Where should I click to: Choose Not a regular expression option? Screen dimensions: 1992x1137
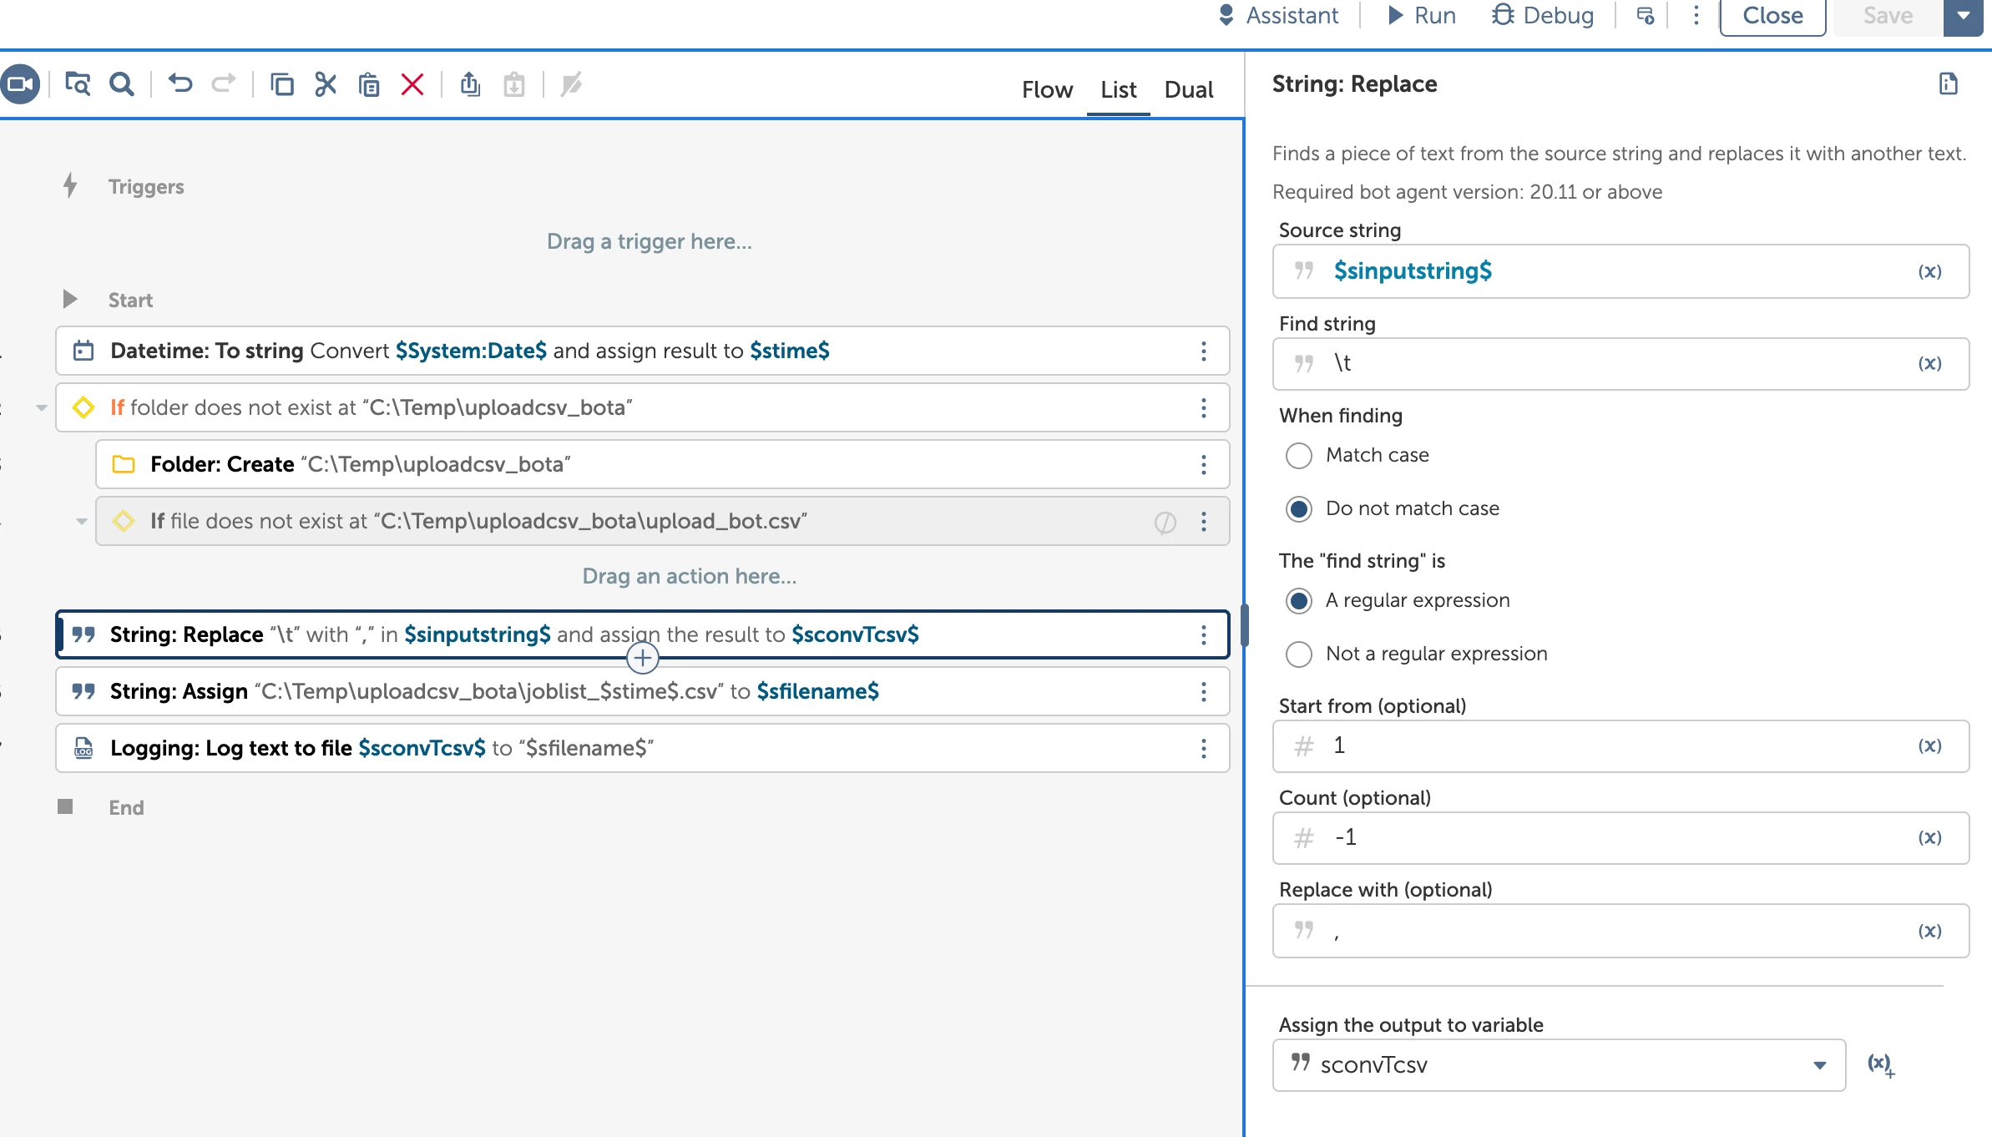1298,654
